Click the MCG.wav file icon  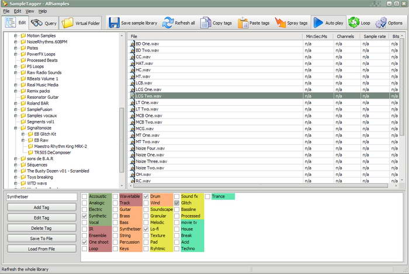(133, 129)
